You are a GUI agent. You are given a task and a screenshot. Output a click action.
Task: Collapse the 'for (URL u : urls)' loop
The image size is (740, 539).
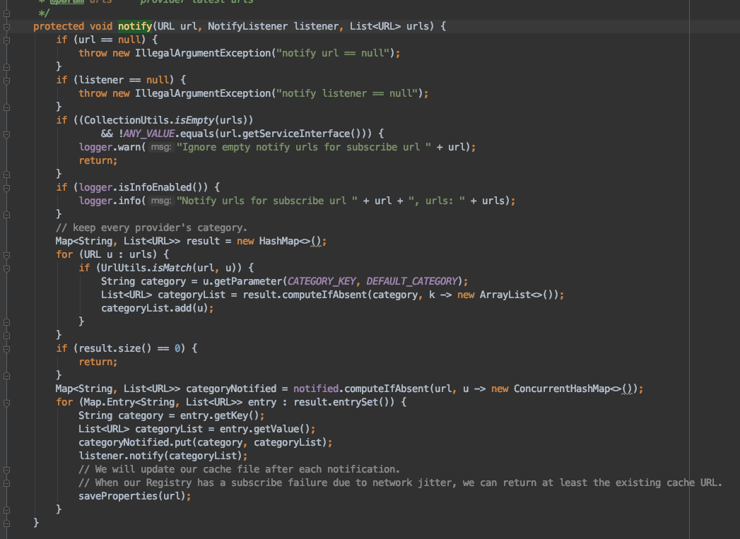(6, 255)
